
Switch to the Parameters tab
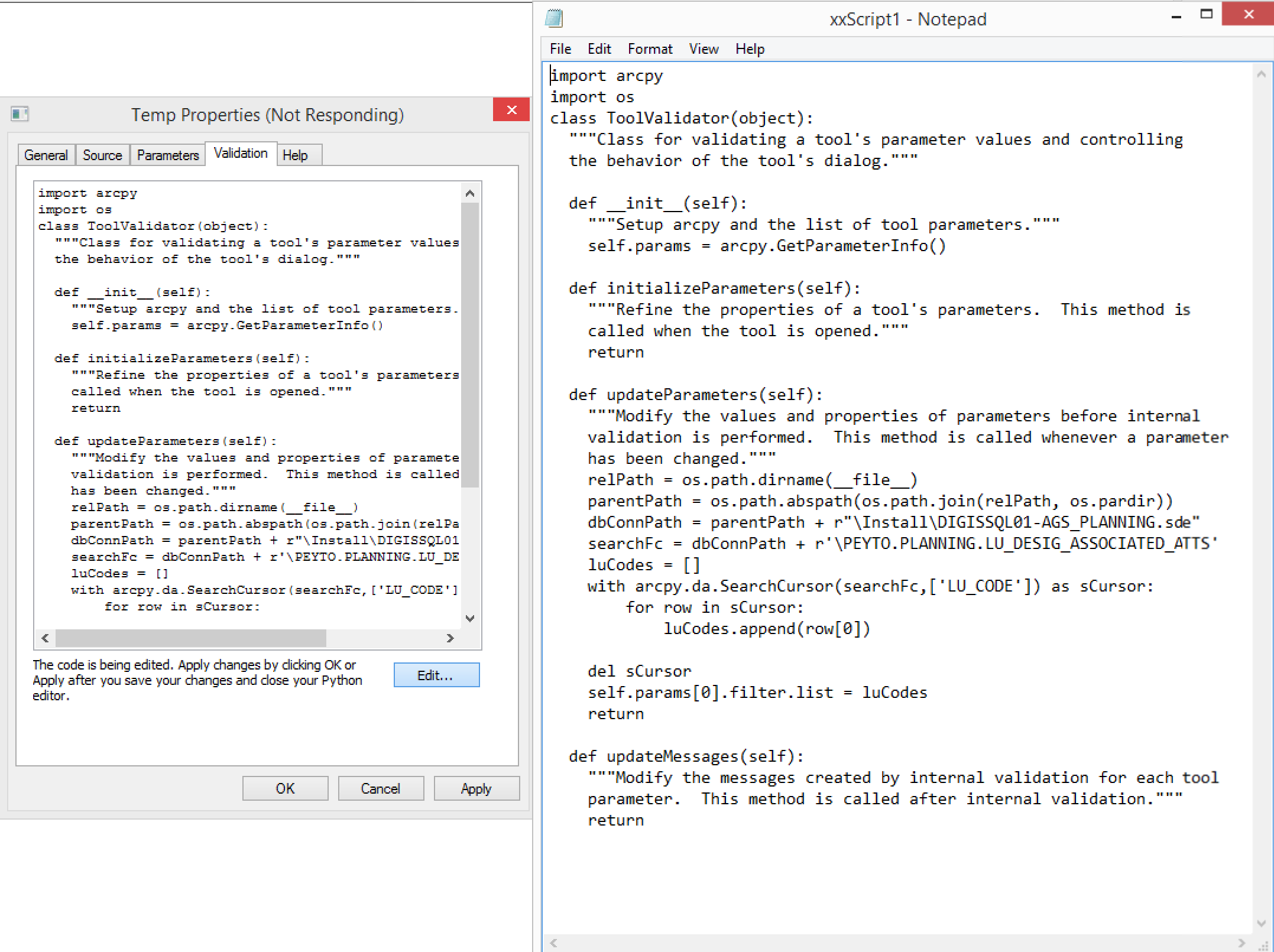coord(168,155)
